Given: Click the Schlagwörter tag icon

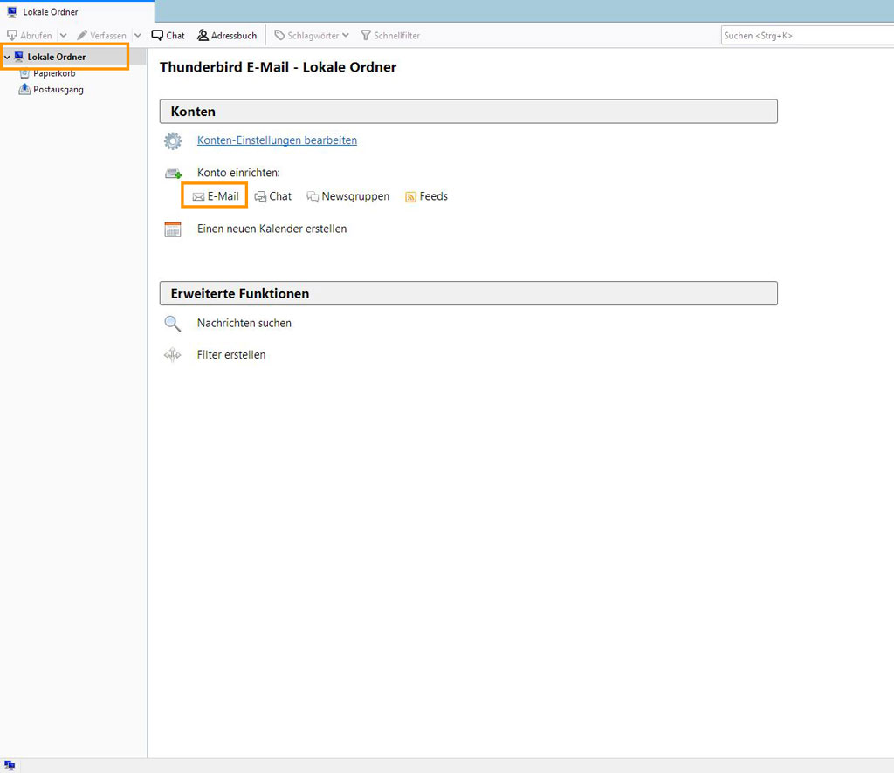Looking at the screenshot, I should pos(279,35).
